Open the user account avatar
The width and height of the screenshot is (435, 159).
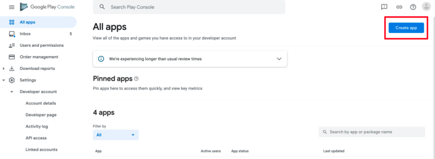[x=426, y=7]
